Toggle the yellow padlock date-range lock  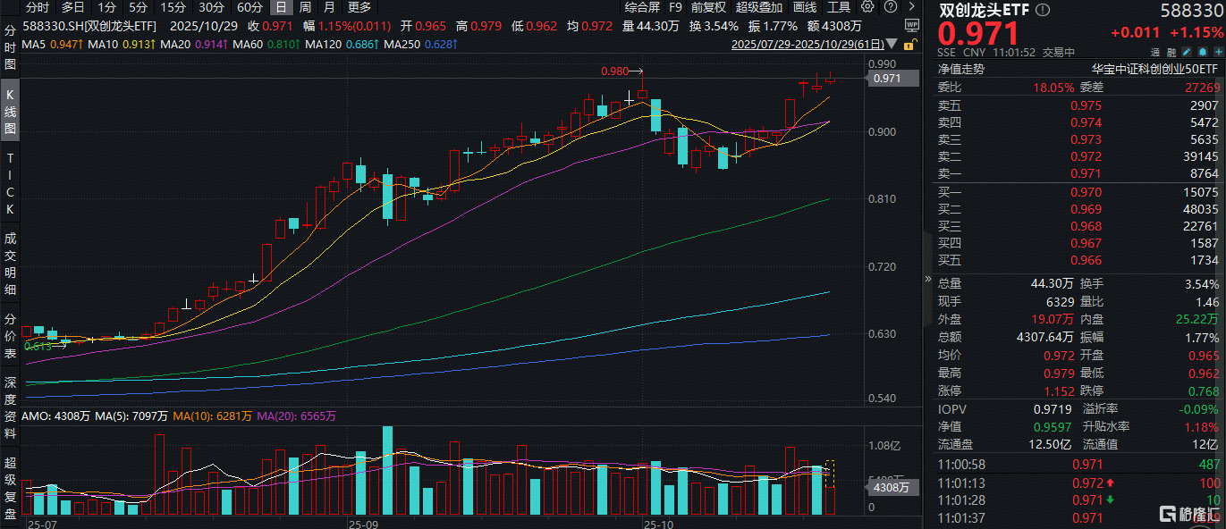pyautogui.click(x=909, y=44)
